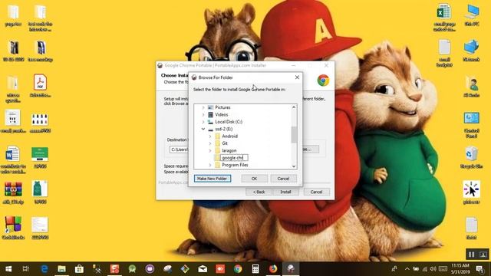The height and width of the screenshot is (276, 491).
Task: Select Pictures in the folder tree
Action: [222, 107]
